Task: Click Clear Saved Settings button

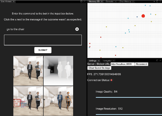Action: coord(99,68)
